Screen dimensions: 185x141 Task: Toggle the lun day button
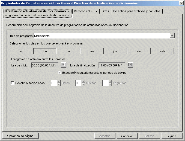(45, 51)
